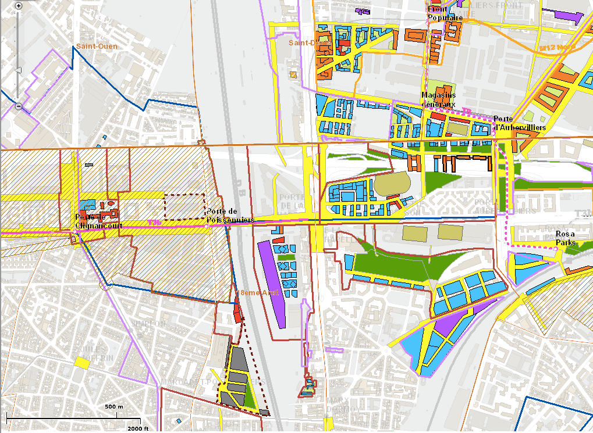593x433 pixels.
Task: Click the long purple rectangle parcel
Action: click(x=271, y=285)
